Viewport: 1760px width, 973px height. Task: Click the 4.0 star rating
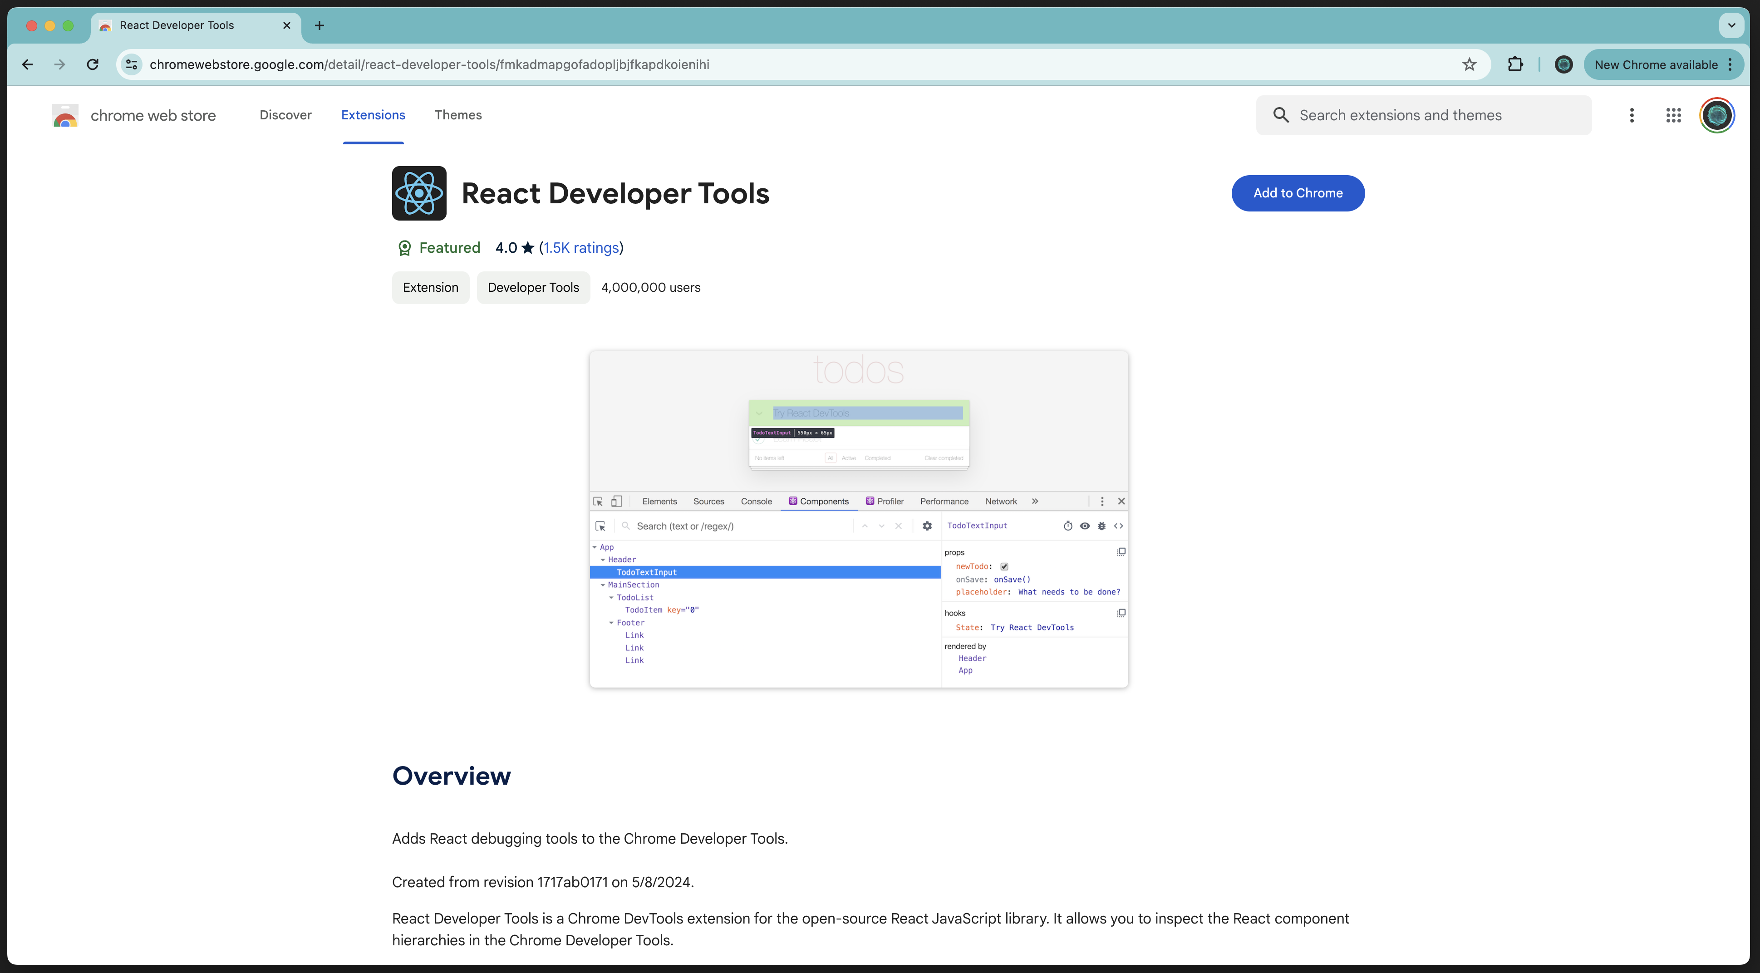(x=515, y=248)
